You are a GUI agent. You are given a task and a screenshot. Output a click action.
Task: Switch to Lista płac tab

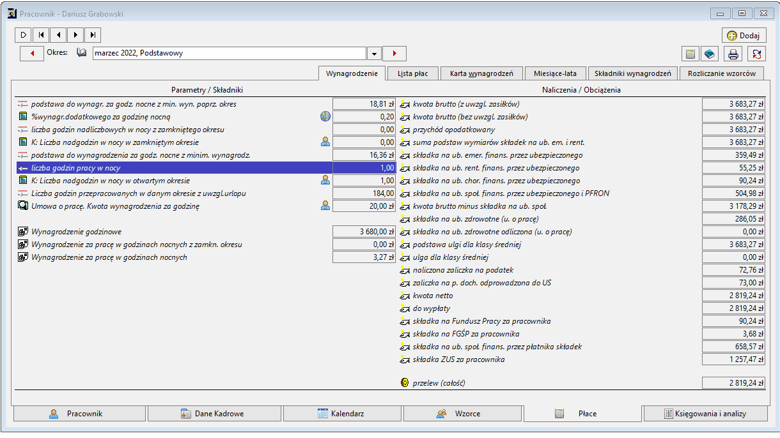(x=413, y=73)
